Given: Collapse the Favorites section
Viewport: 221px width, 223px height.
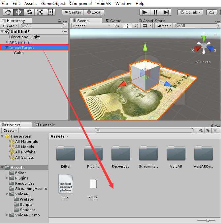Looking at the screenshot, I should 2,136.
